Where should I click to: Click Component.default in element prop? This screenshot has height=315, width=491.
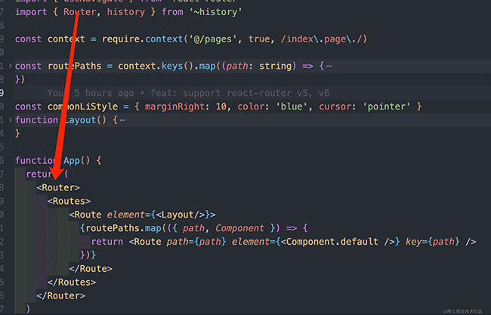[x=332, y=242]
